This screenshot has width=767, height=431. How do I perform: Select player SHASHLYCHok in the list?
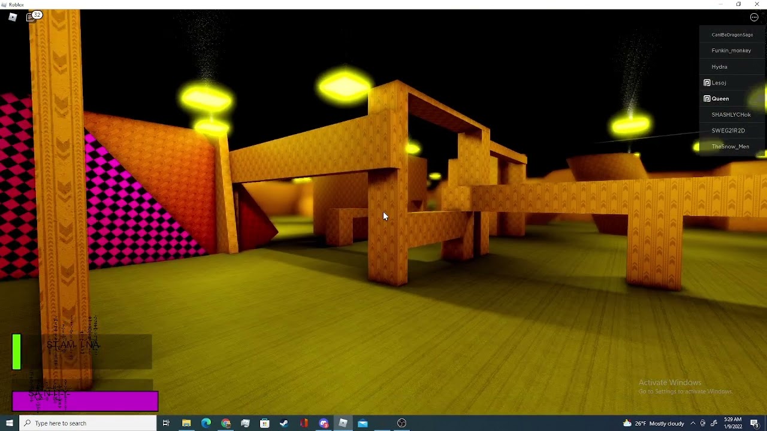click(731, 114)
